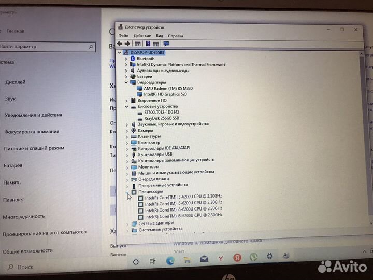Expand the Батареи category
373x280 pixels.
126,77
